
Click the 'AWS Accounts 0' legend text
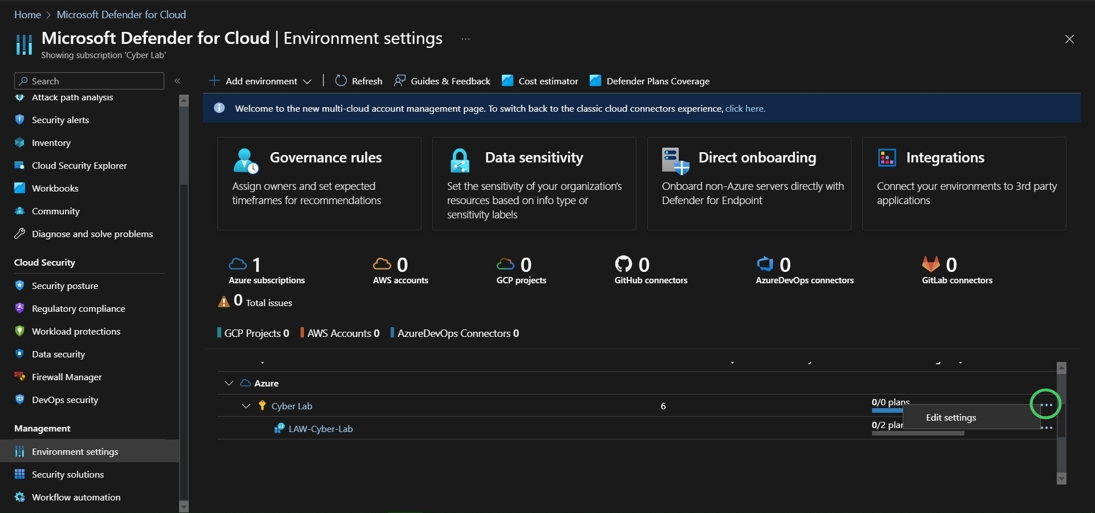pyautogui.click(x=343, y=333)
